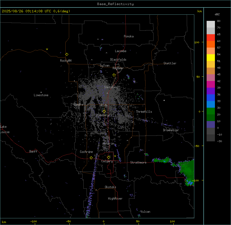The height and width of the screenshot is (225, 231).
Task: Click the yellow V marker northwest of RockyMH
Action: click(x=47, y=49)
